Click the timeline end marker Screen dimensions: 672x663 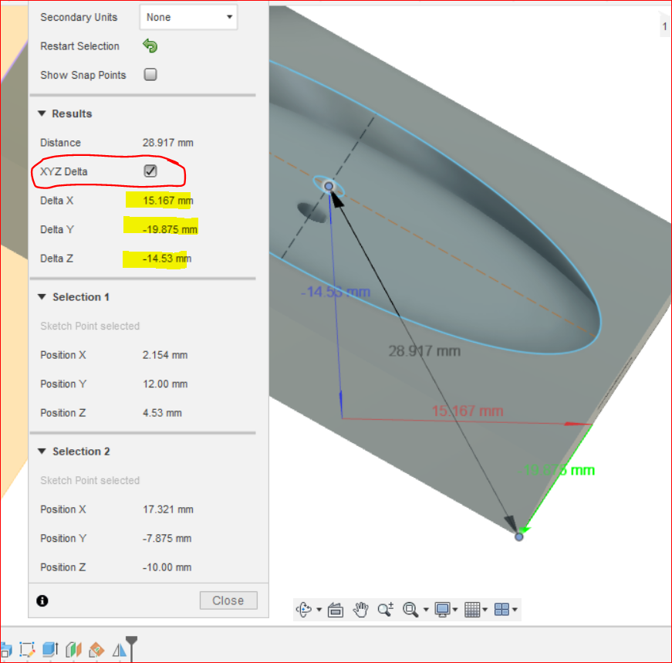[x=131, y=648]
